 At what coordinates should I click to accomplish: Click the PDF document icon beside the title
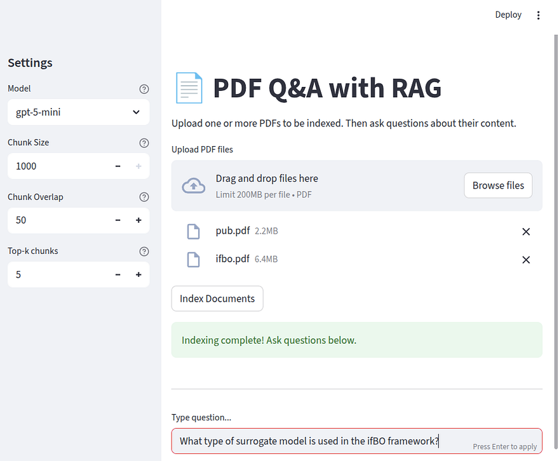pos(189,87)
